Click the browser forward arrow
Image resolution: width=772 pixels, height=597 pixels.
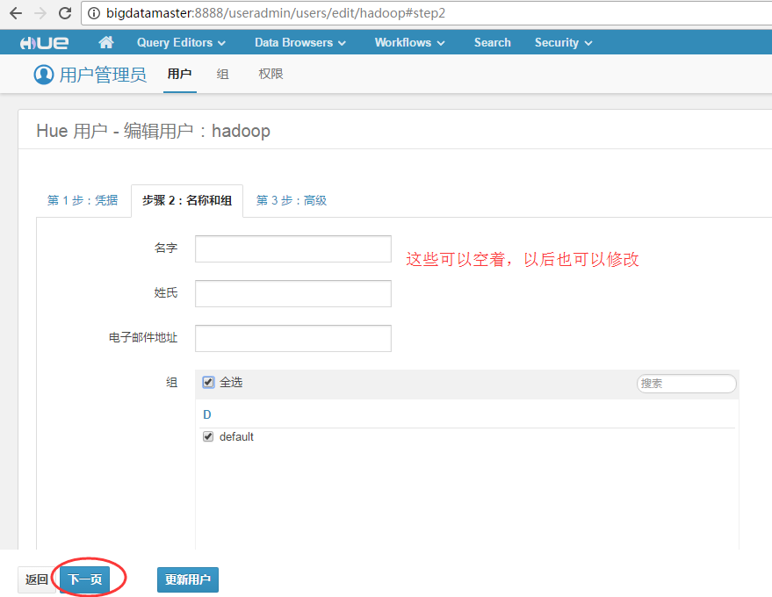tap(40, 13)
